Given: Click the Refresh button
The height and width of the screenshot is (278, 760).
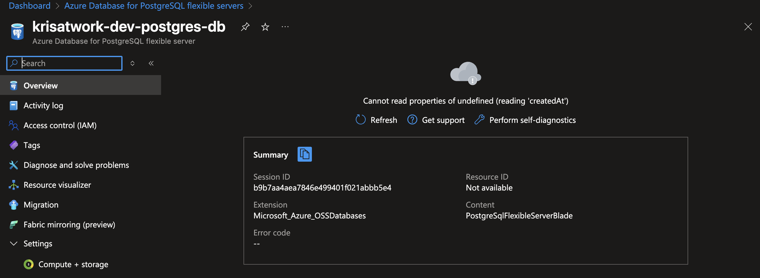Looking at the screenshot, I should tap(376, 120).
